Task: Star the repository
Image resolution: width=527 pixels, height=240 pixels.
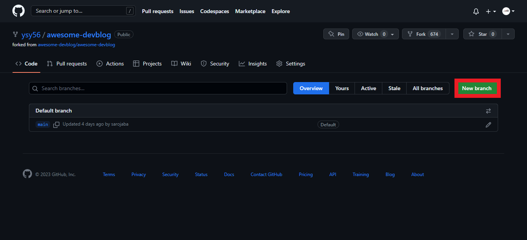Action: coord(482,34)
